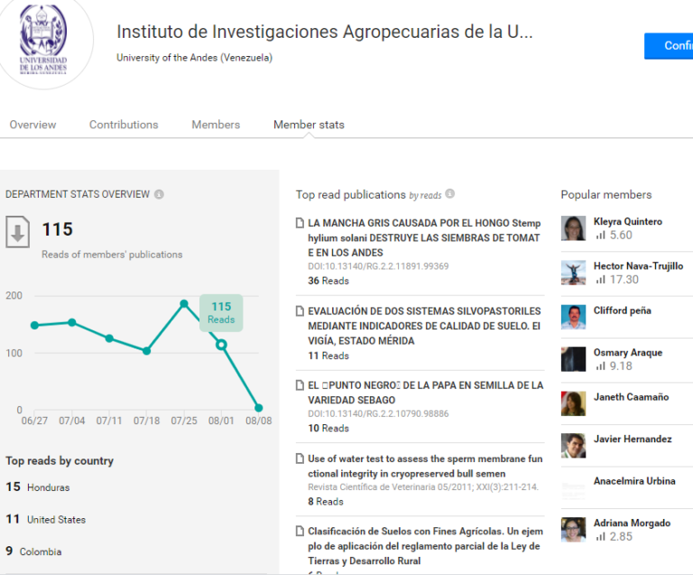This screenshot has width=693, height=575.
Task: Click Revista Científica de Veterinaria citation text
Action: 423,487
